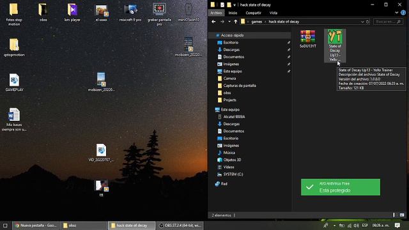Open Camera folder in navigation pane

[227, 79]
